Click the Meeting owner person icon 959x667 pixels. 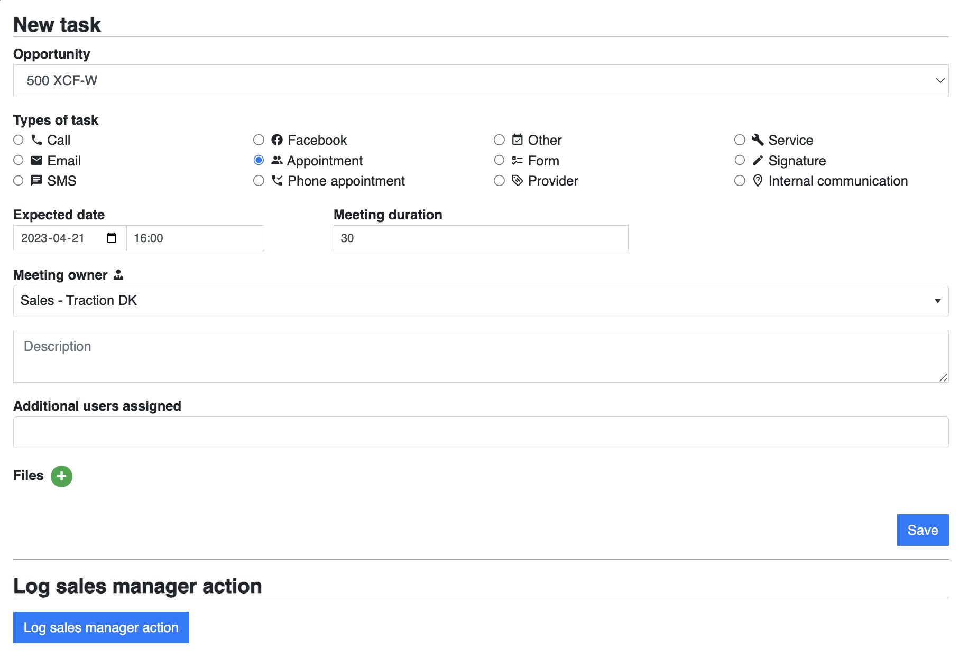[118, 275]
